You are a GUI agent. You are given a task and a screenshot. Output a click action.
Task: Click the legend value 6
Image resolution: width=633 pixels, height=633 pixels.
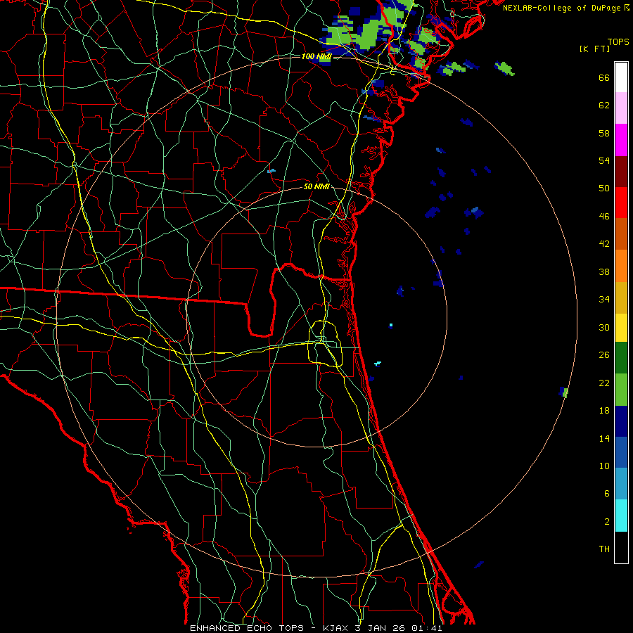pyautogui.click(x=607, y=494)
